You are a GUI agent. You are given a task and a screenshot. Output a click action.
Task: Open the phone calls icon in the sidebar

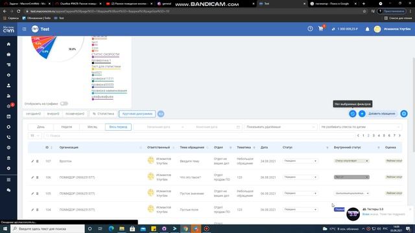tap(8, 137)
